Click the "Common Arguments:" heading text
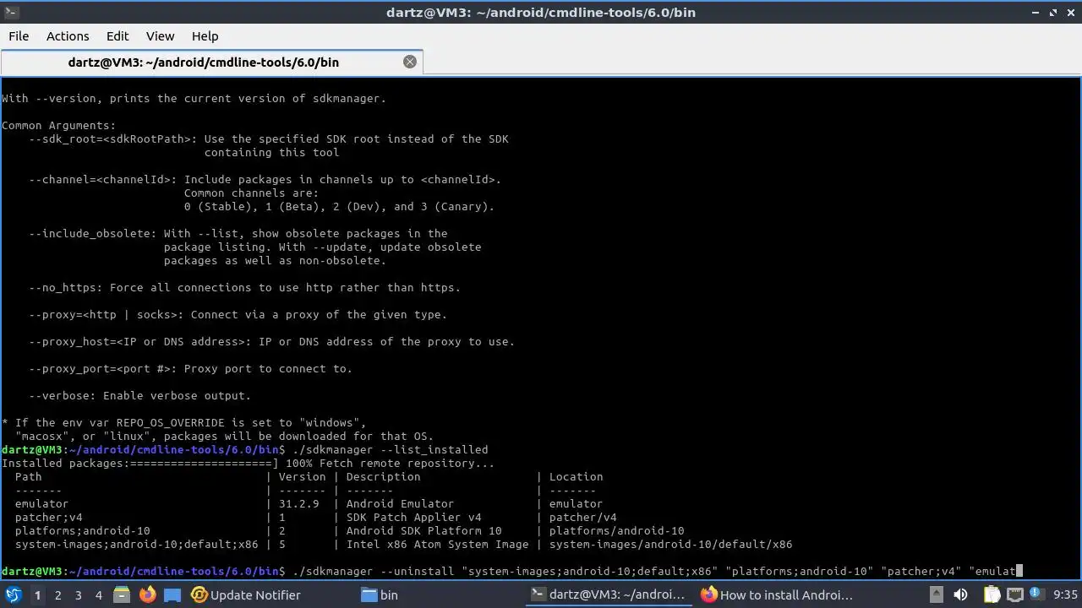1082x608 pixels. click(58, 125)
